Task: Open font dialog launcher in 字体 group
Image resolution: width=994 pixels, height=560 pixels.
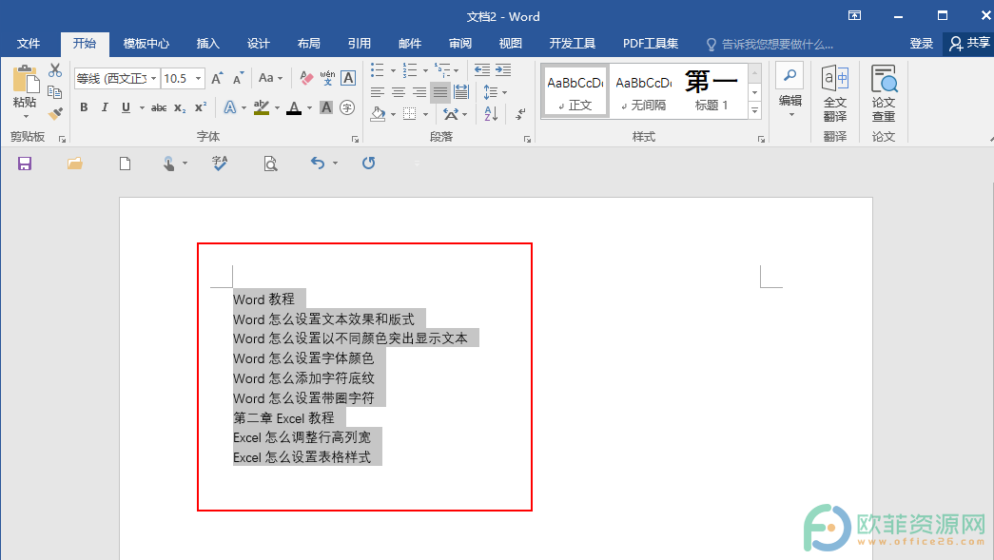Action: pos(355,140)
